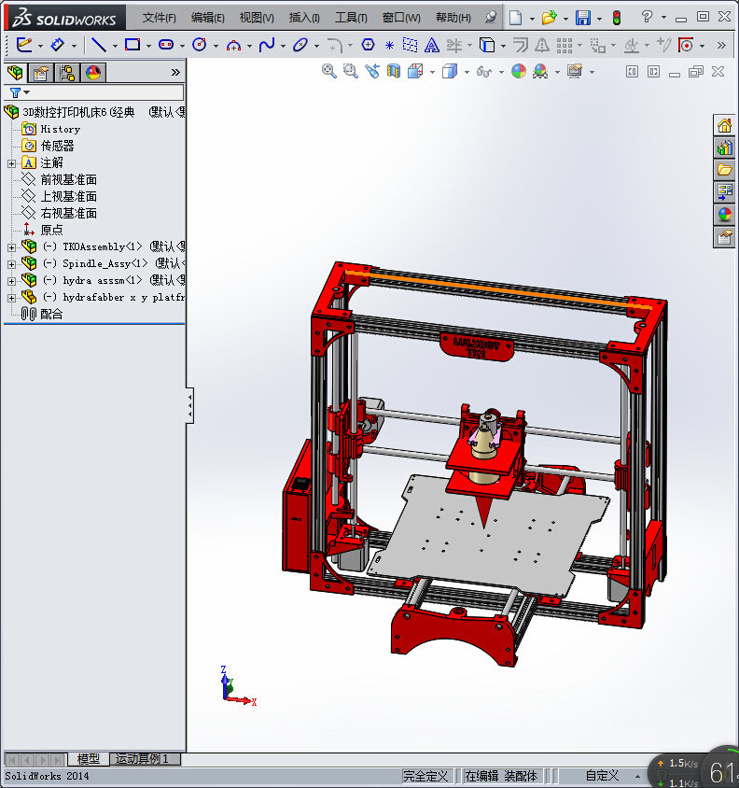Open Design Library in task pane
Screen dimensions: 739x788
724,148
